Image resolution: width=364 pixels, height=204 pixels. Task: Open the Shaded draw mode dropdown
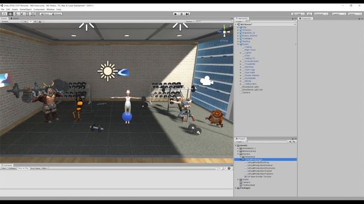pyautogui.click(x=11, y=22)
